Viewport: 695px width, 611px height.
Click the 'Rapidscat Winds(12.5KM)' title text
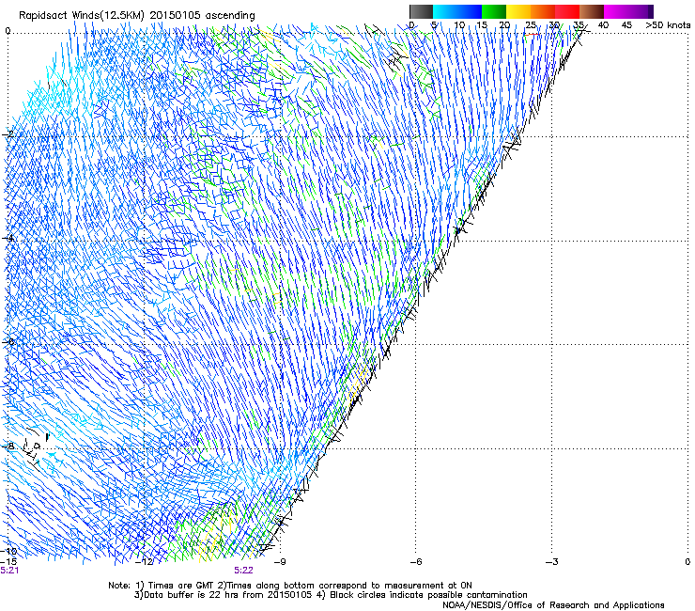click(x=82, y=16)
